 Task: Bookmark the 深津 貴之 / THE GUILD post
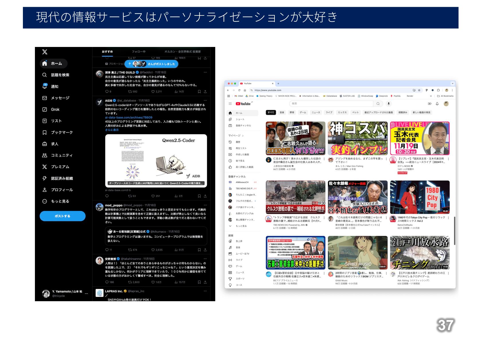pyautogui.click(x=199, y=92)
